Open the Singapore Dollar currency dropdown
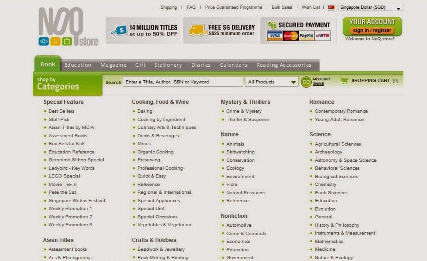This screenshot has width=427, height=261. tap(370, 7)
